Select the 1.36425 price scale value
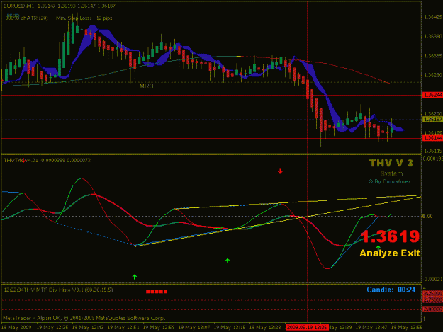 tap(433, 17)
